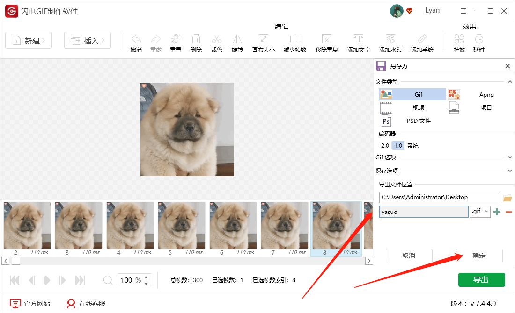515x313 pixels.
Task: Open the hamburger menu near Lyan
Action: [463, 10]
